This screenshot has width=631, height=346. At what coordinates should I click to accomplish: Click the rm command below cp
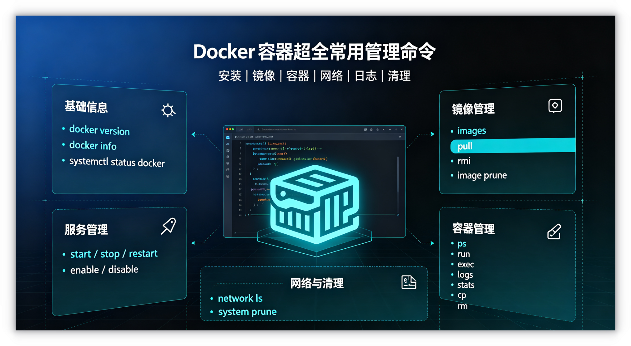[x=462, y=306]
